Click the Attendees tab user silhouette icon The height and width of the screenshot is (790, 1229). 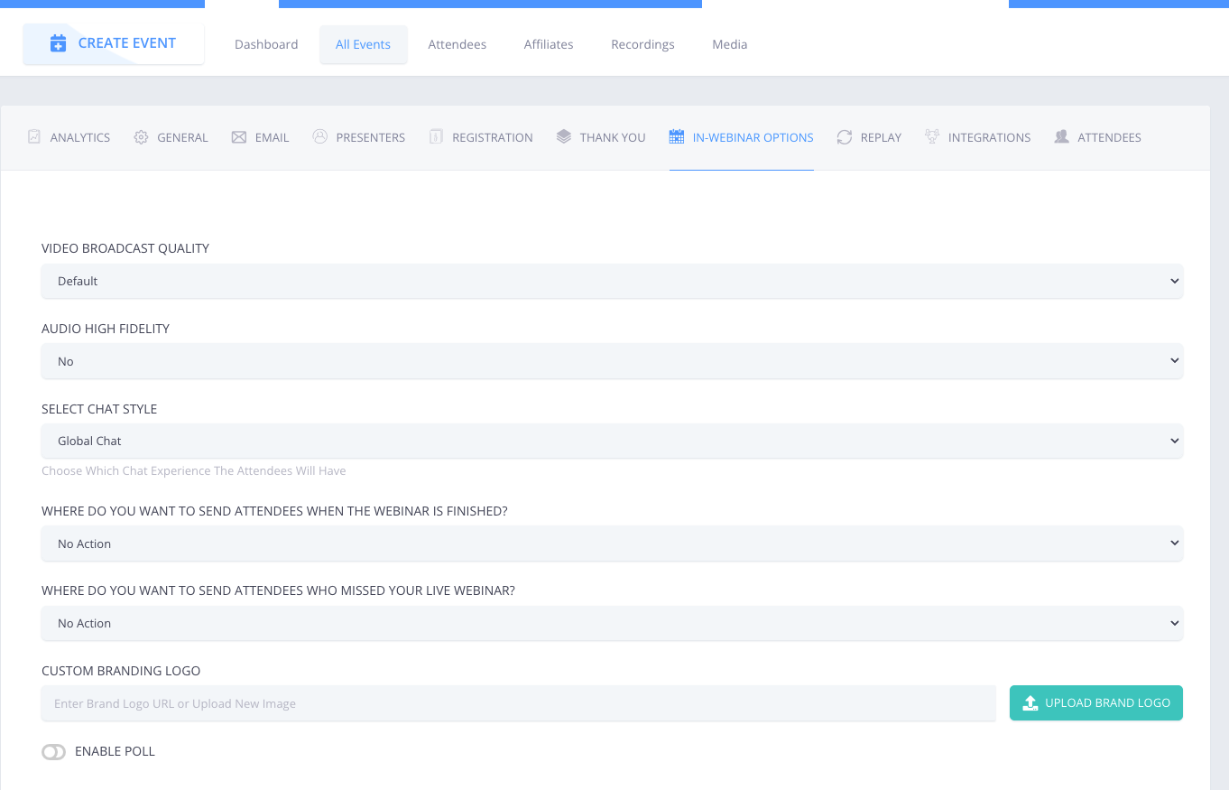point(1062,137)
